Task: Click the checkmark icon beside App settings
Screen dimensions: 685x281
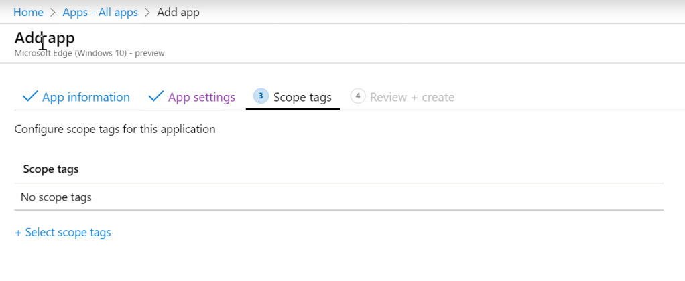Action: tap(155, 97)
